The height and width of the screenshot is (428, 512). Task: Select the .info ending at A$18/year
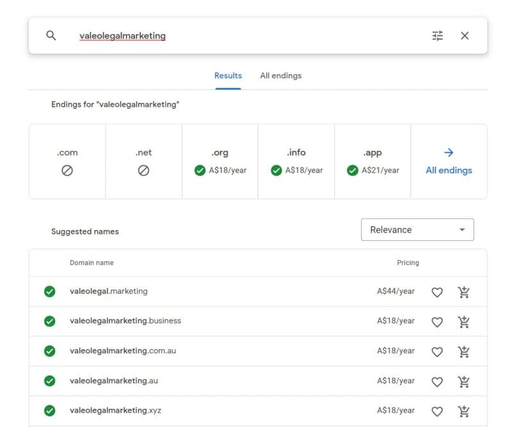point(296,162)
